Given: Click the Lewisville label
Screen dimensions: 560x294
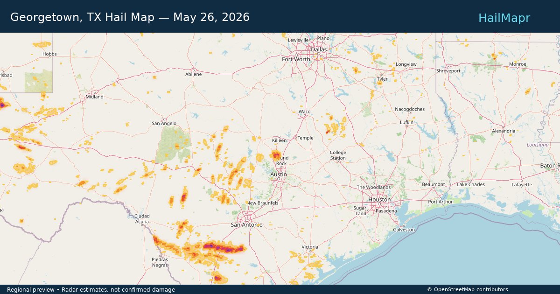Looking at the screenshot, I should pos(299,40).
